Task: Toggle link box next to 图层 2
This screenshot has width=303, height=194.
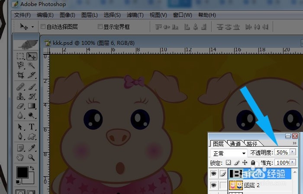Action: coord(223,185)
